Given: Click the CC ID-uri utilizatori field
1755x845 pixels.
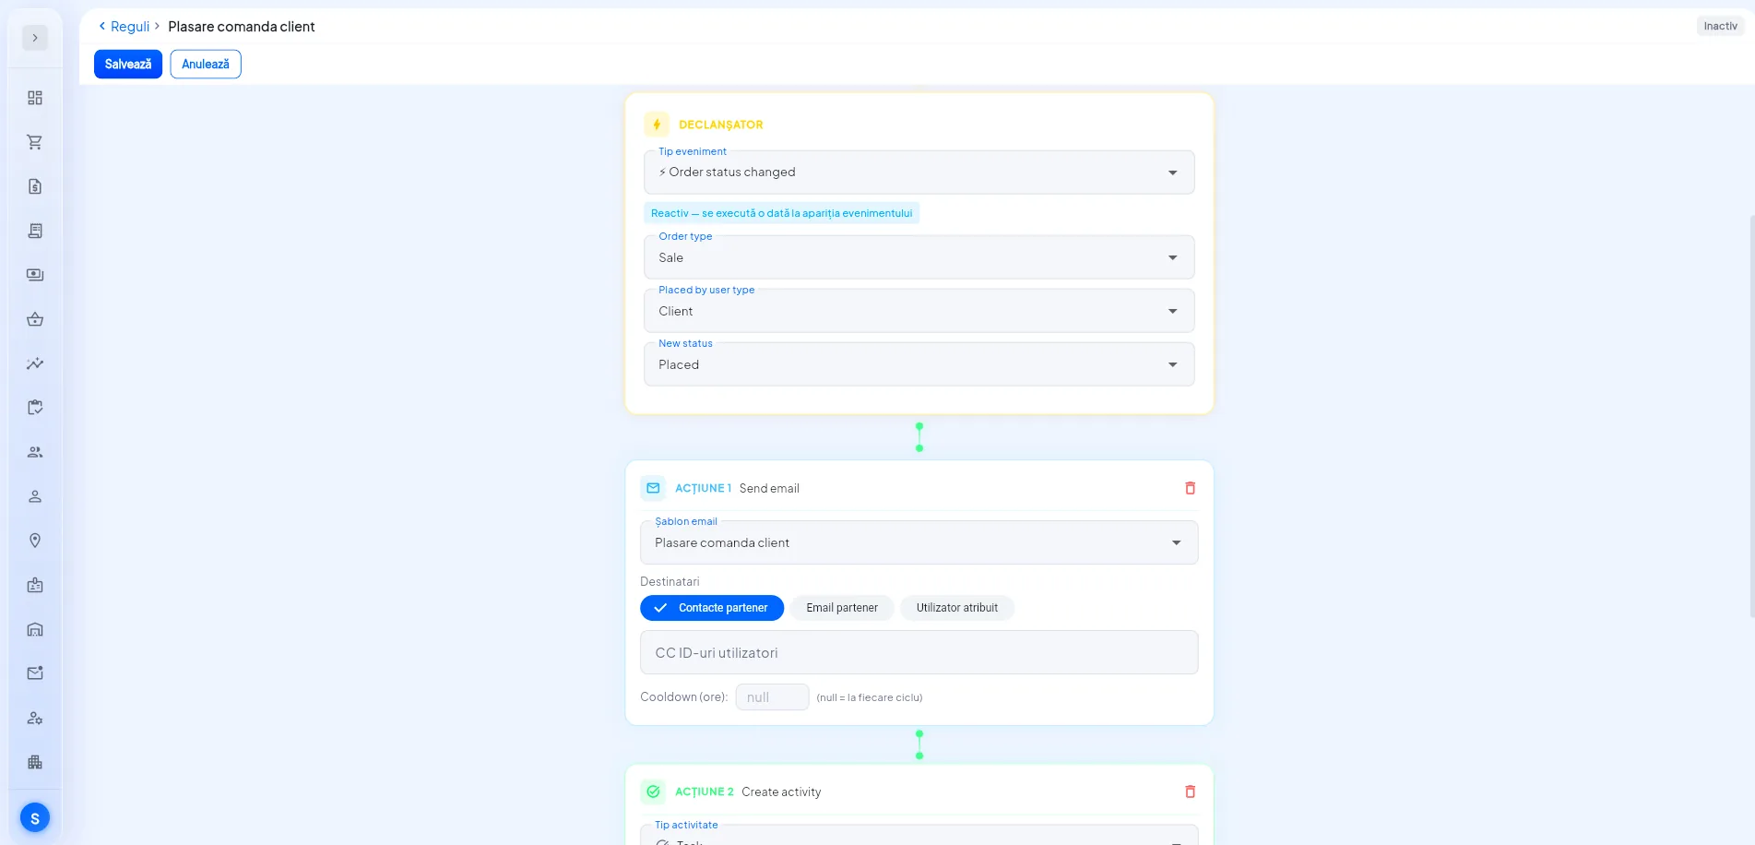Looking at the screenshot, I should pyautogui.click(x=919, y=652).
